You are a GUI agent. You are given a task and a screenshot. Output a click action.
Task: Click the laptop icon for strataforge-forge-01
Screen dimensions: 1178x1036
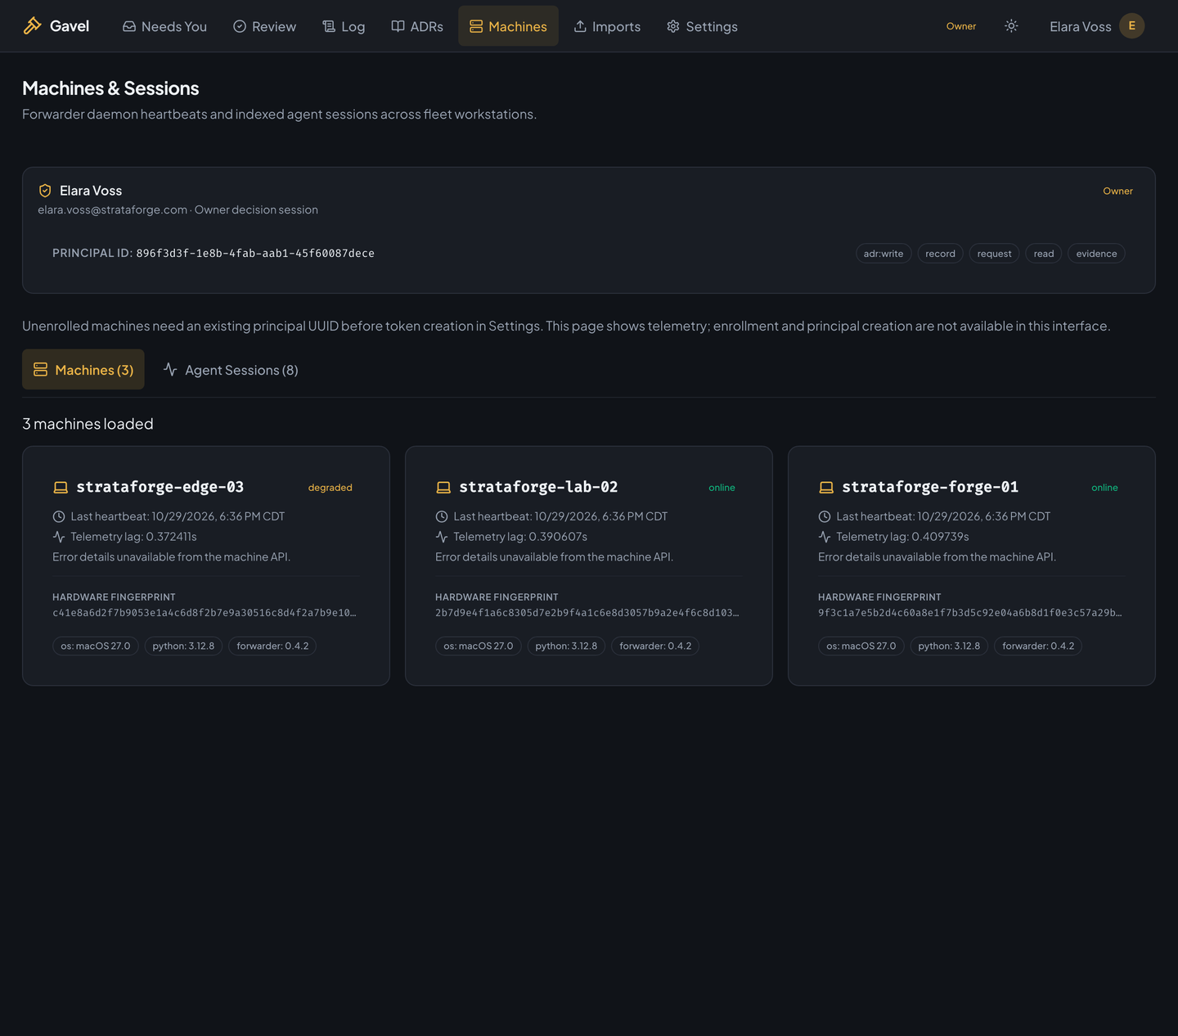point(826,488)
